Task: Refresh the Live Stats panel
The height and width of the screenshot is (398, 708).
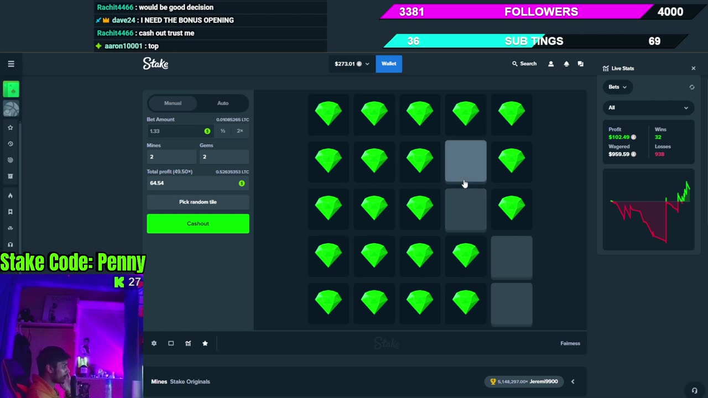Action: click(691, 87)
